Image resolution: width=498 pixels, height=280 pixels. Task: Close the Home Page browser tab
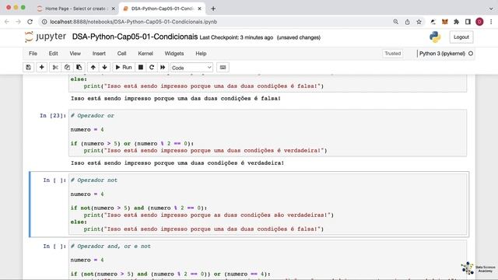pyautogui.click(x=113, y=9)
